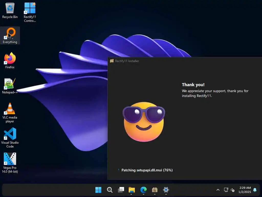Screen dimensions: 262x197
Task: Select Visual Studio Code shortcut
Action: pyautogui.click(x=10, y=138)
